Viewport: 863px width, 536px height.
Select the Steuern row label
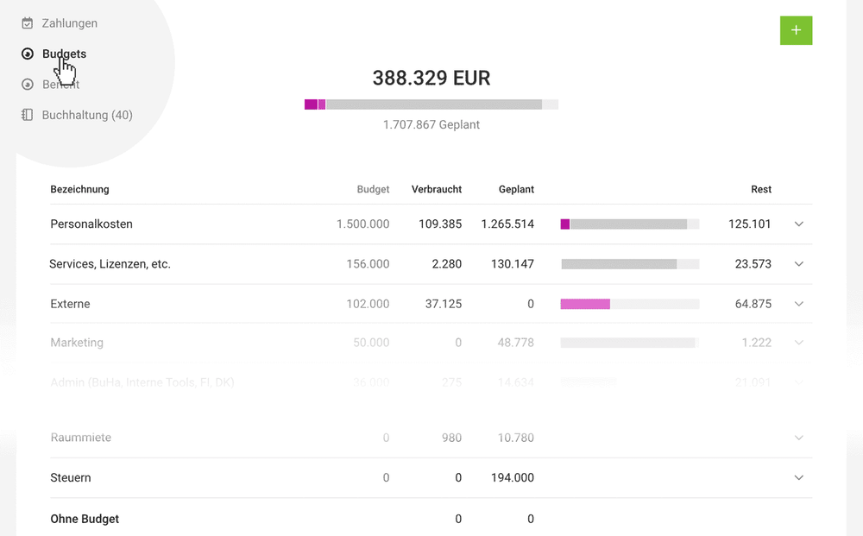point(71,477)
